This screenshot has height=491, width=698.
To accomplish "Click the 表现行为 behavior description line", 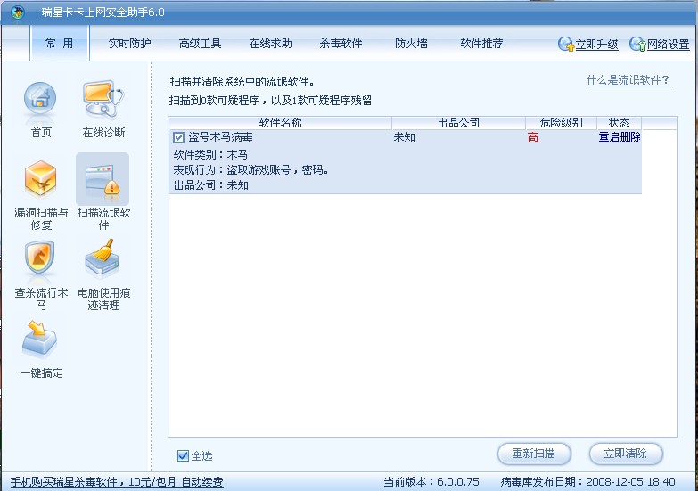I will tap(250, 169).
